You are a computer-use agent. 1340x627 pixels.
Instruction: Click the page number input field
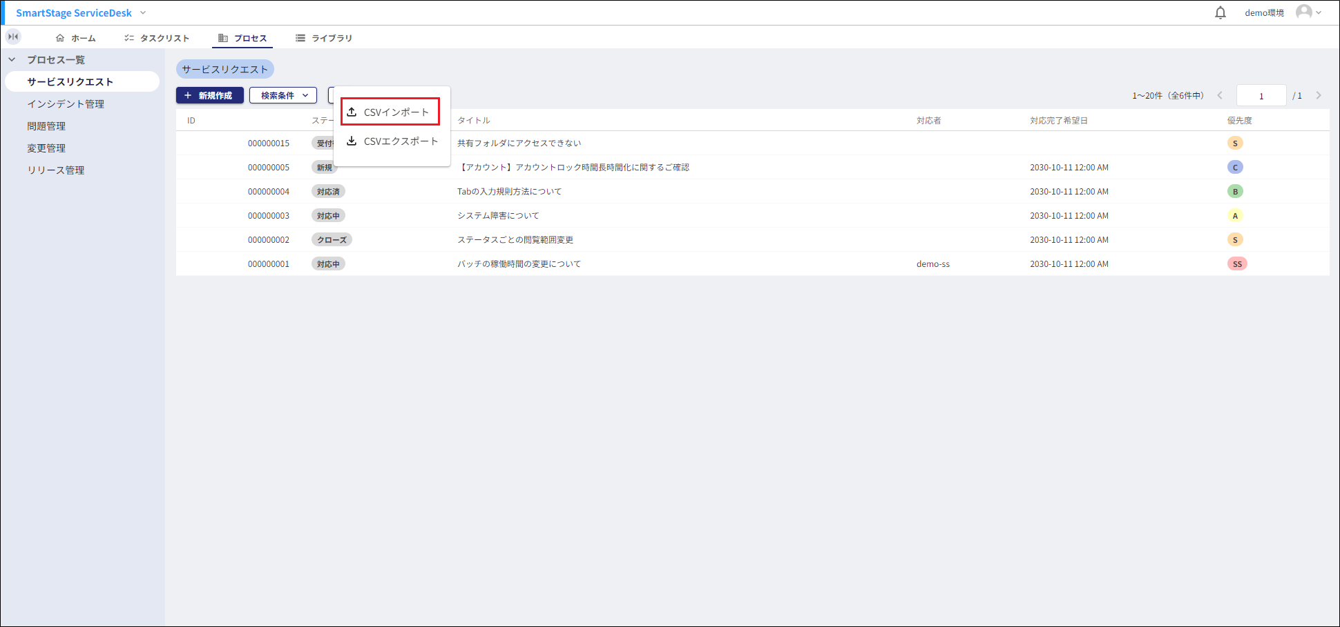pos(1261,95)
